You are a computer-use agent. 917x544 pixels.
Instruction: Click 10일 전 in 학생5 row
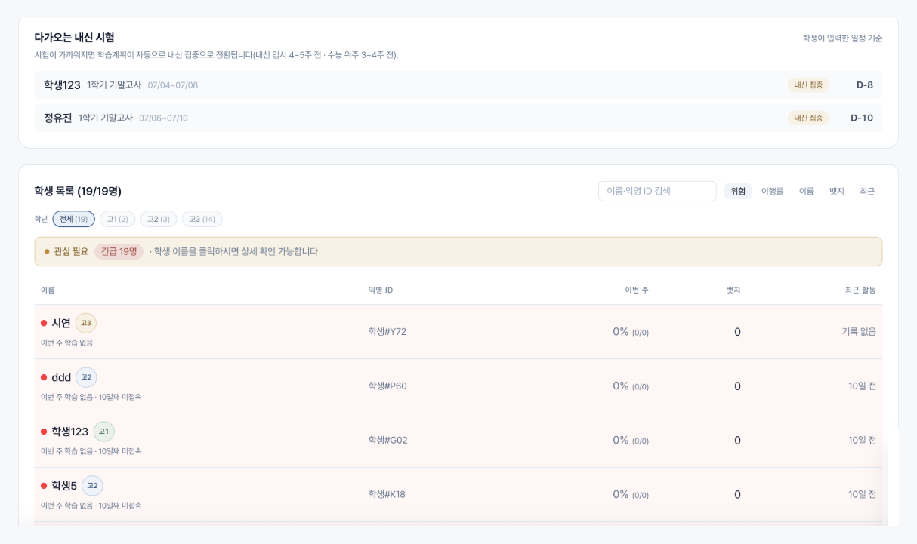coord(862,494)
